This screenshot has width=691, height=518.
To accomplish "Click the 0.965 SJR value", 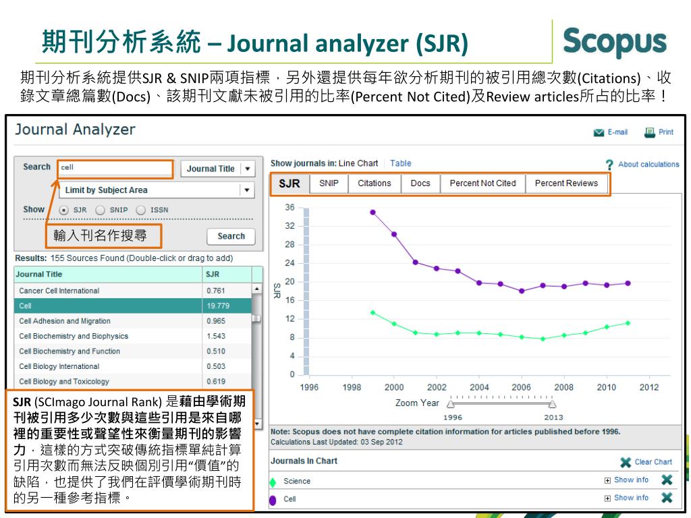I will pyautogui.click(x=216, y=321).
